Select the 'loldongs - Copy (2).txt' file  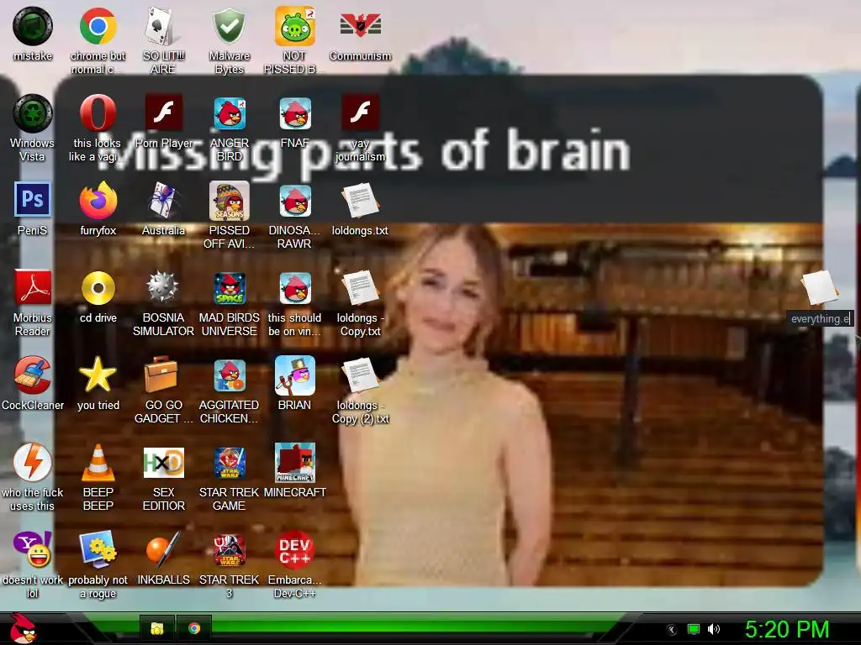pos(360,375)
